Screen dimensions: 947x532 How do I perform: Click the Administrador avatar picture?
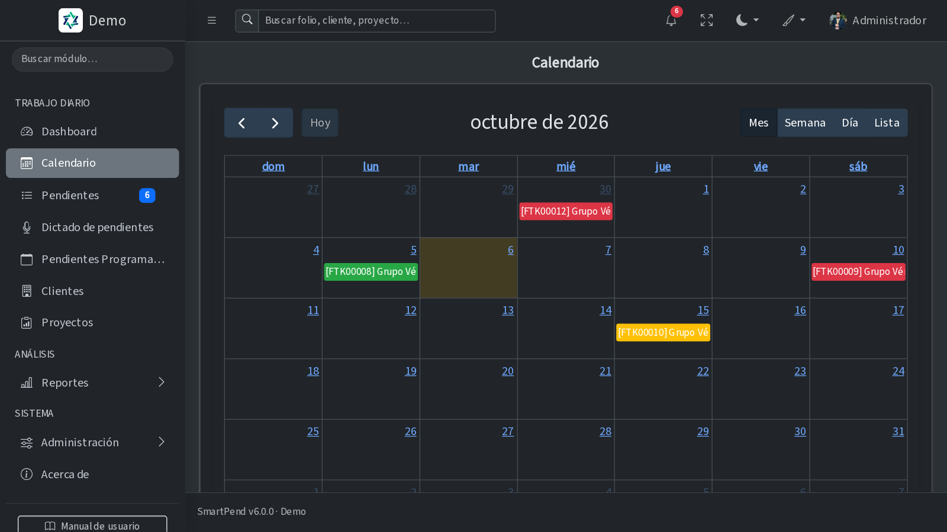click(x=838, y=20)
